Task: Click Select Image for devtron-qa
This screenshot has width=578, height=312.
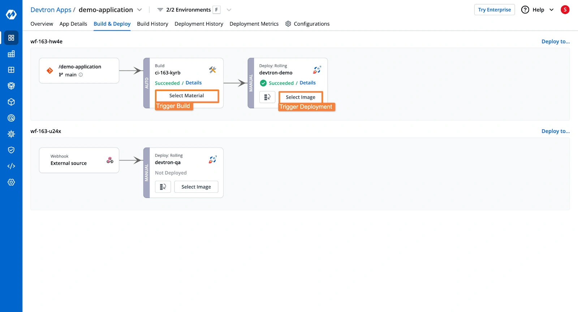Action: point(196,187)
